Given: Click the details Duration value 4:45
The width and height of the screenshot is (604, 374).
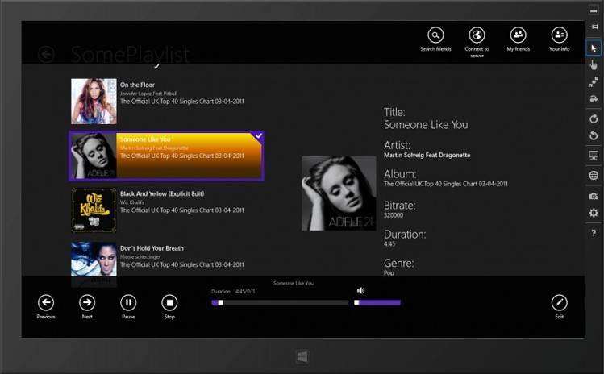Looking at the screenshot, I should pos(389,244).
